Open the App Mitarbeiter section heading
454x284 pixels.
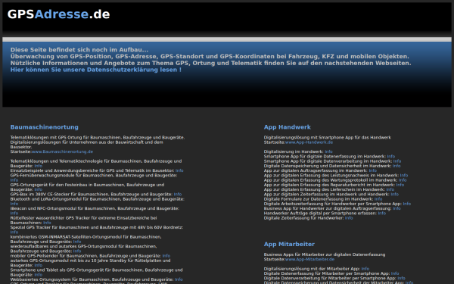289,244
